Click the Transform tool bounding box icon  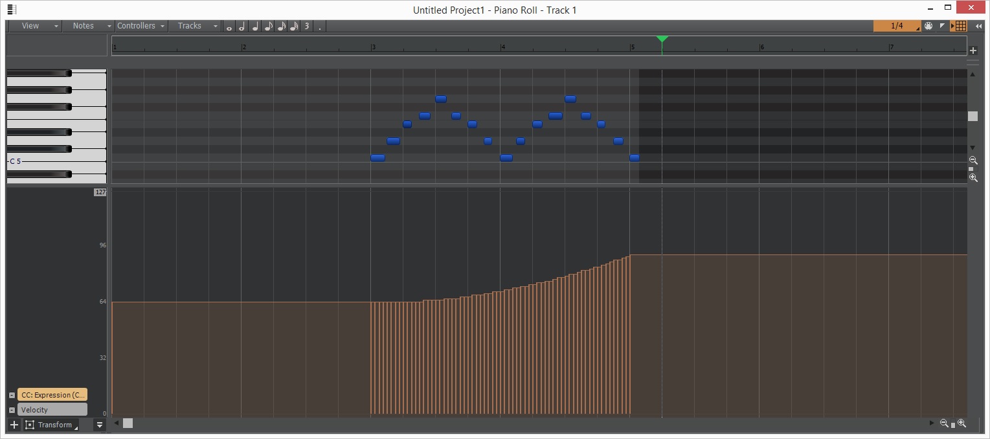tap(30, 425)
